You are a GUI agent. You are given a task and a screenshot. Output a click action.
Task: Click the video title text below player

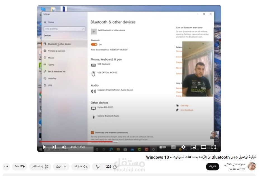[201, 157]
